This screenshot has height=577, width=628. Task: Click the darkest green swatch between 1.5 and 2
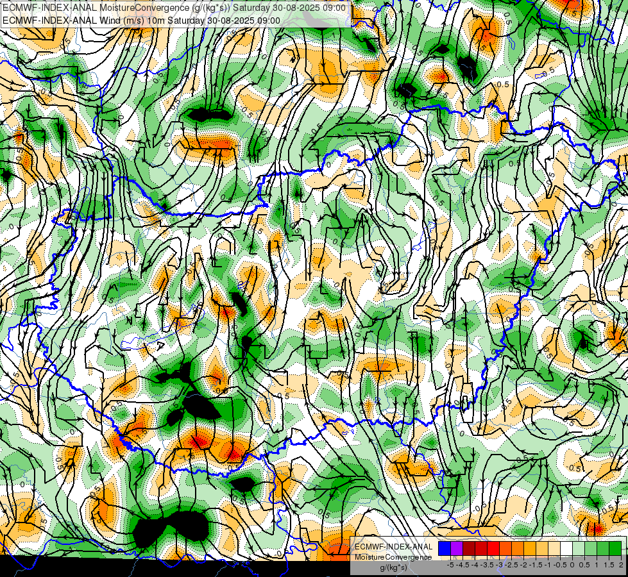click(x=615, y=549)
